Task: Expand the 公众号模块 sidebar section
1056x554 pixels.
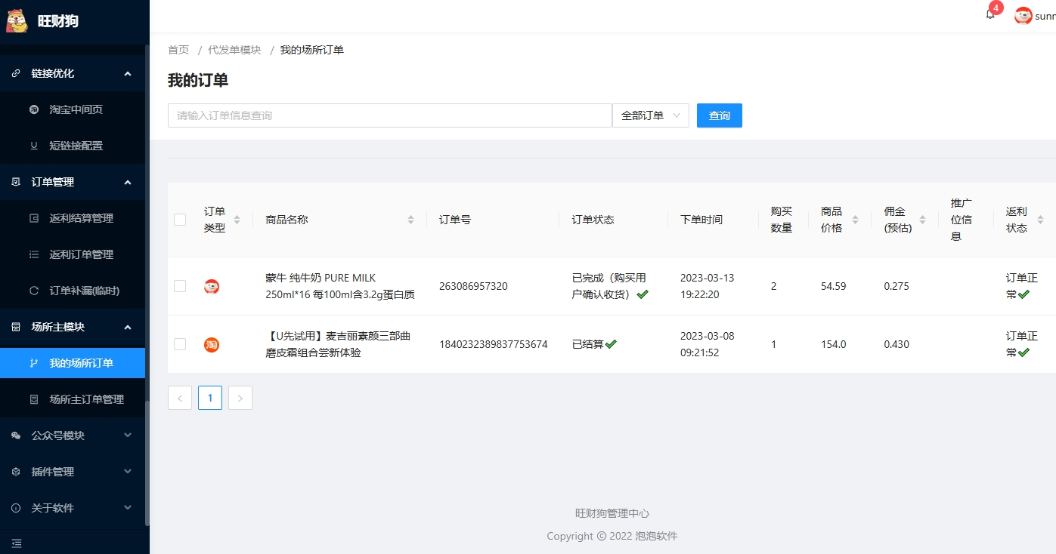Action: (73, 436)
